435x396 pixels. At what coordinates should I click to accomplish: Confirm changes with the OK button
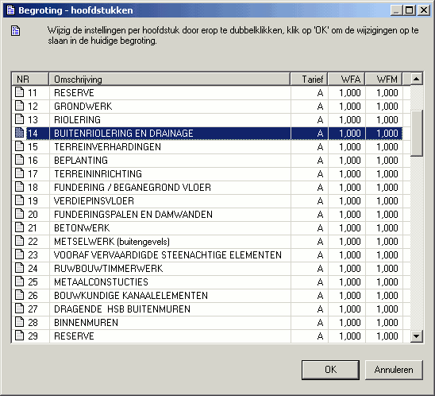point(330,370)
